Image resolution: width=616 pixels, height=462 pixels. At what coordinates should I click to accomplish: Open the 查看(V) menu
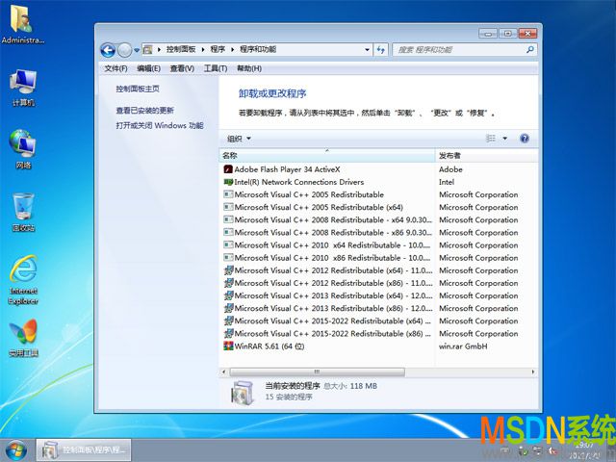(182, 68)
